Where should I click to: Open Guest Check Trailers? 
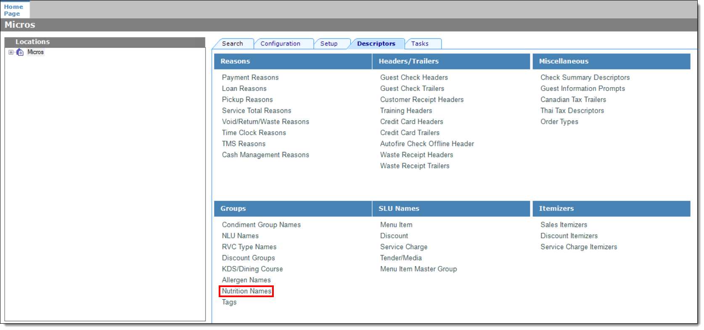[x=412, y=88]
